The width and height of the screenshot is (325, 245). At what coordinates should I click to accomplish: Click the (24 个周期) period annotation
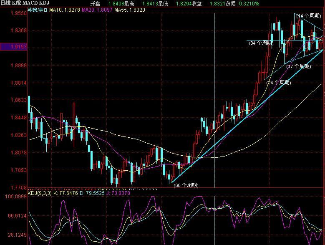[x=278, y=83]
